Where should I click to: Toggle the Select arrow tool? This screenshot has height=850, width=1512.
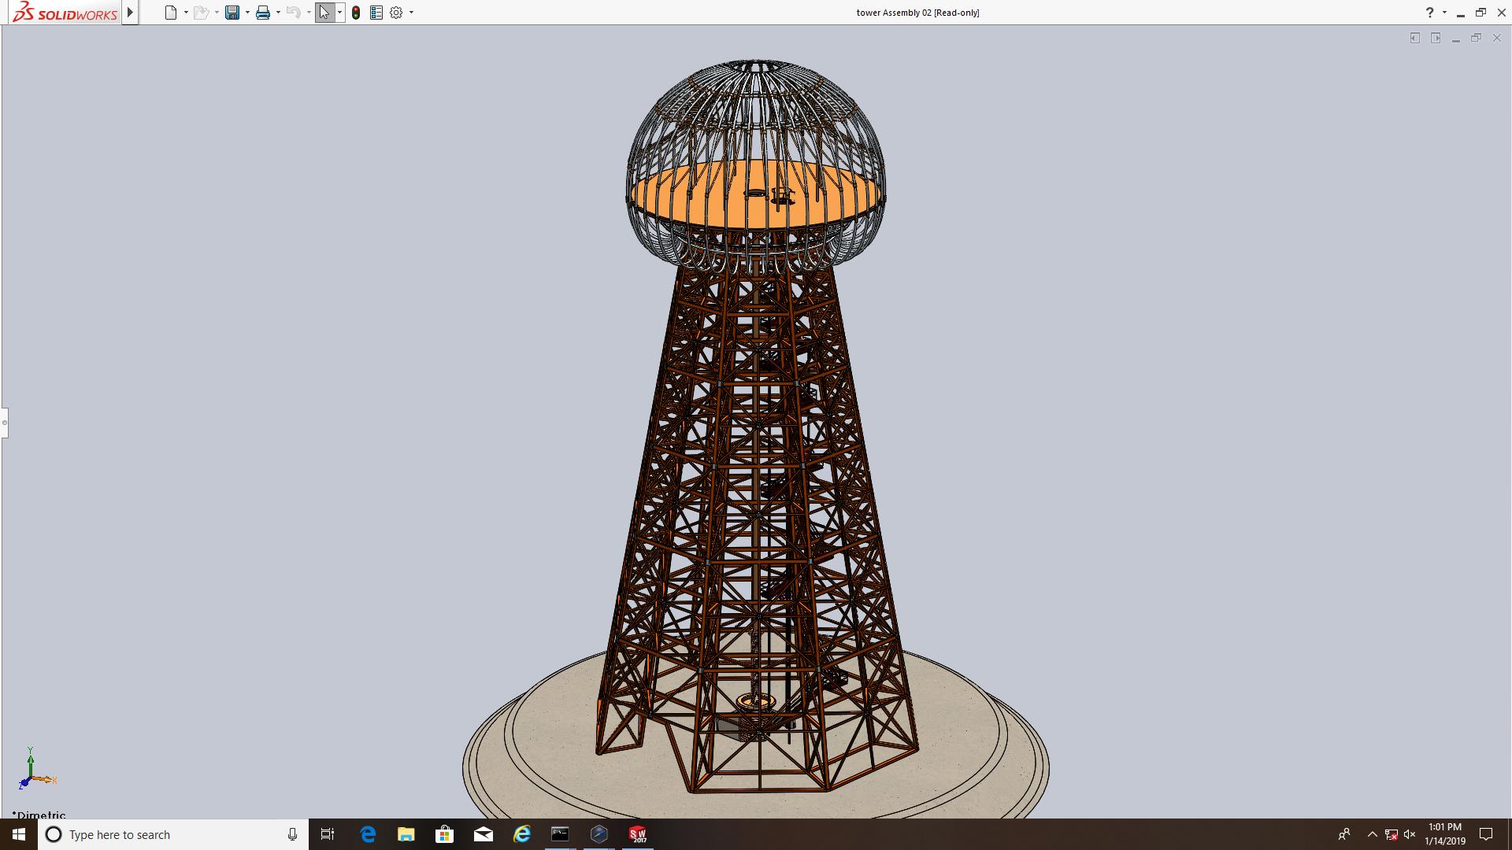324,13
